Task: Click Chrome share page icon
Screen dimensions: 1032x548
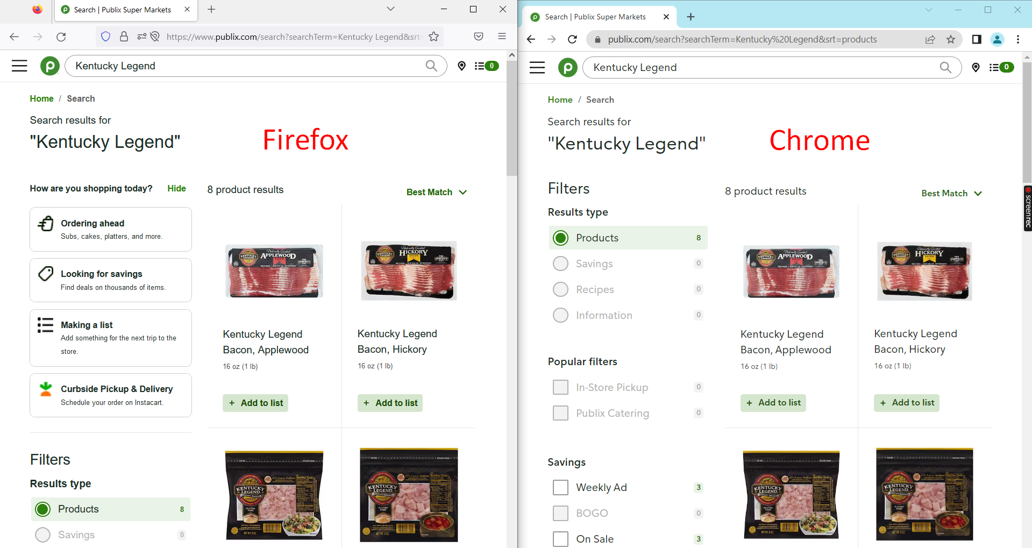Action: coord(930,39)
